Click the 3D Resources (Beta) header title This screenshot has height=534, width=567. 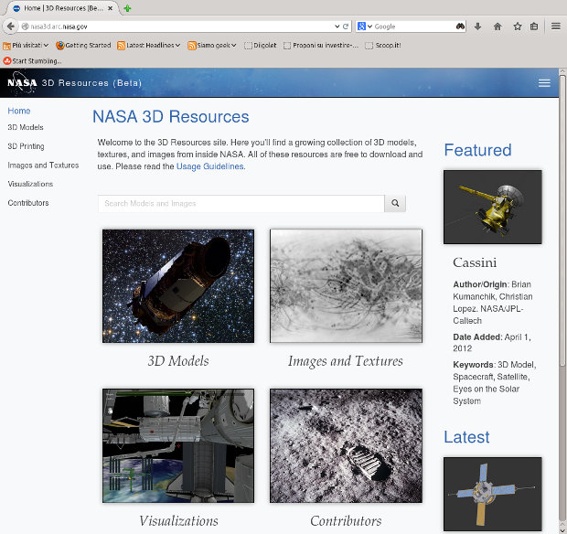tap(91, 83)
